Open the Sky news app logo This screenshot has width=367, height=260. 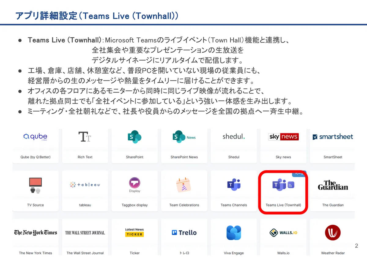click(283, 137)
